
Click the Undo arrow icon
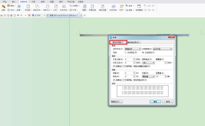click(x=18, y=15)
